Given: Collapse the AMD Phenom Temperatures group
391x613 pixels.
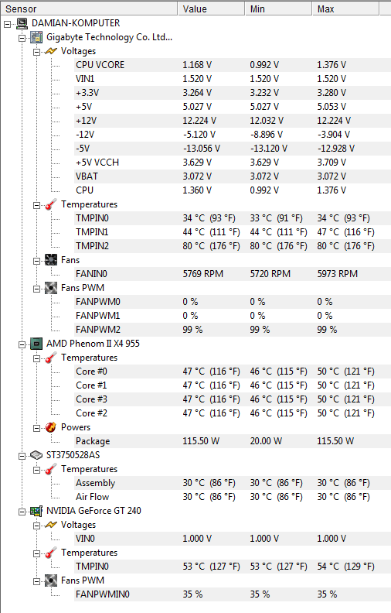Looking at the screenshot, I should click(36, 358).
